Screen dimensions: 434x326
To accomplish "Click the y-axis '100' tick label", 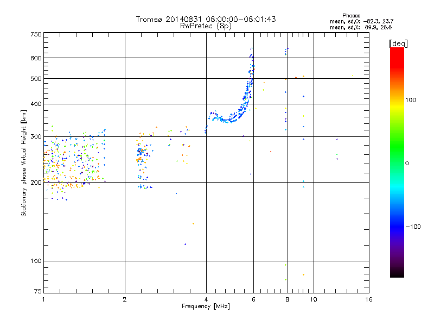I will click(36, 261).
